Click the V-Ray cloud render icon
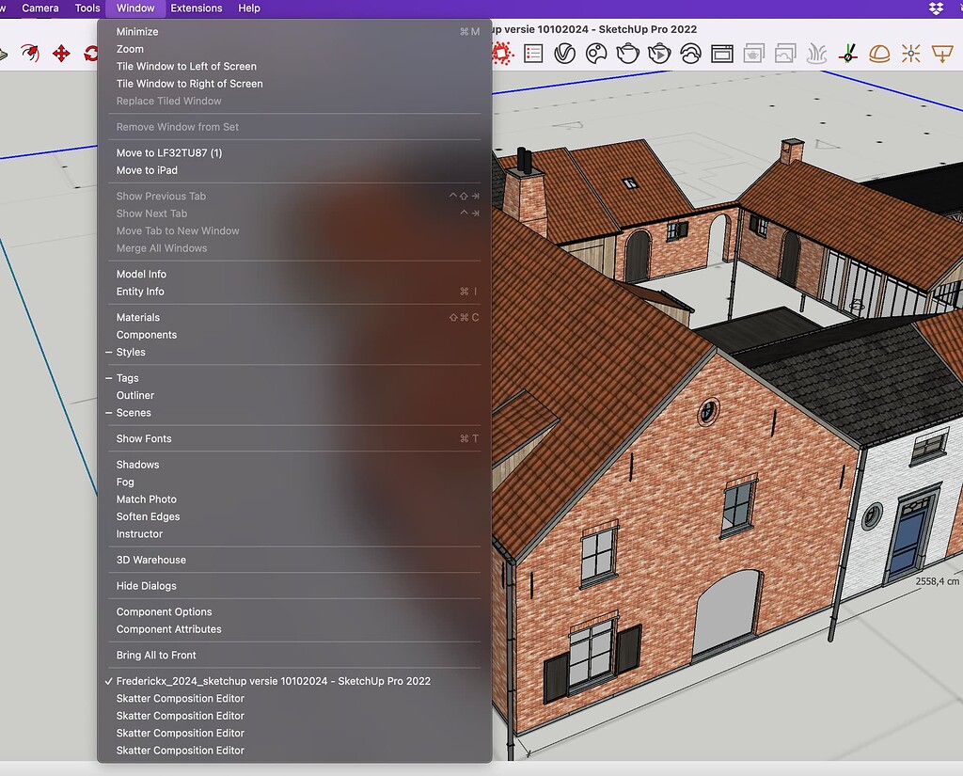Image resolution: width=963 pixels, height=776 pixels. click(x=690, y=54)
